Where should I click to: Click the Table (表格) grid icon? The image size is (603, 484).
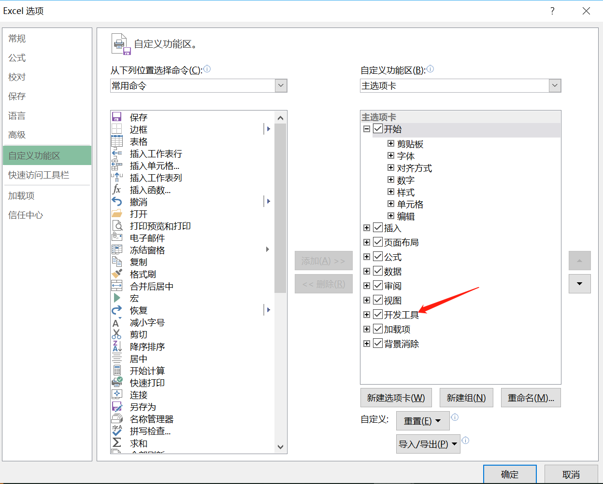pos(116,141)
